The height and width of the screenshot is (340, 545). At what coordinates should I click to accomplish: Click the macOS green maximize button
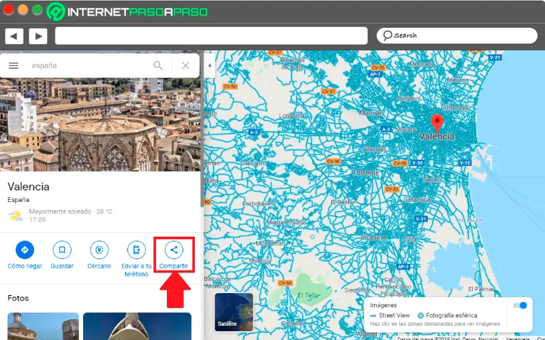[x=37, y=10]
